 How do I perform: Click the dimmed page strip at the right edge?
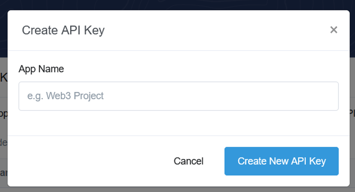(352, 122)
